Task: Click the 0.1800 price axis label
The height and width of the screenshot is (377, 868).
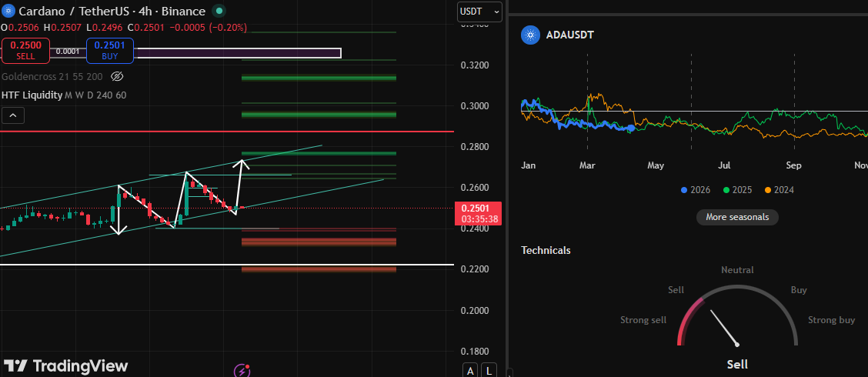Action: pos(475,352)
